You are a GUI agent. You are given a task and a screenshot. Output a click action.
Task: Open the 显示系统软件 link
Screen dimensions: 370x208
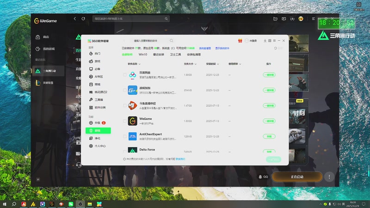pyautogui.click(x=222, y=48)
